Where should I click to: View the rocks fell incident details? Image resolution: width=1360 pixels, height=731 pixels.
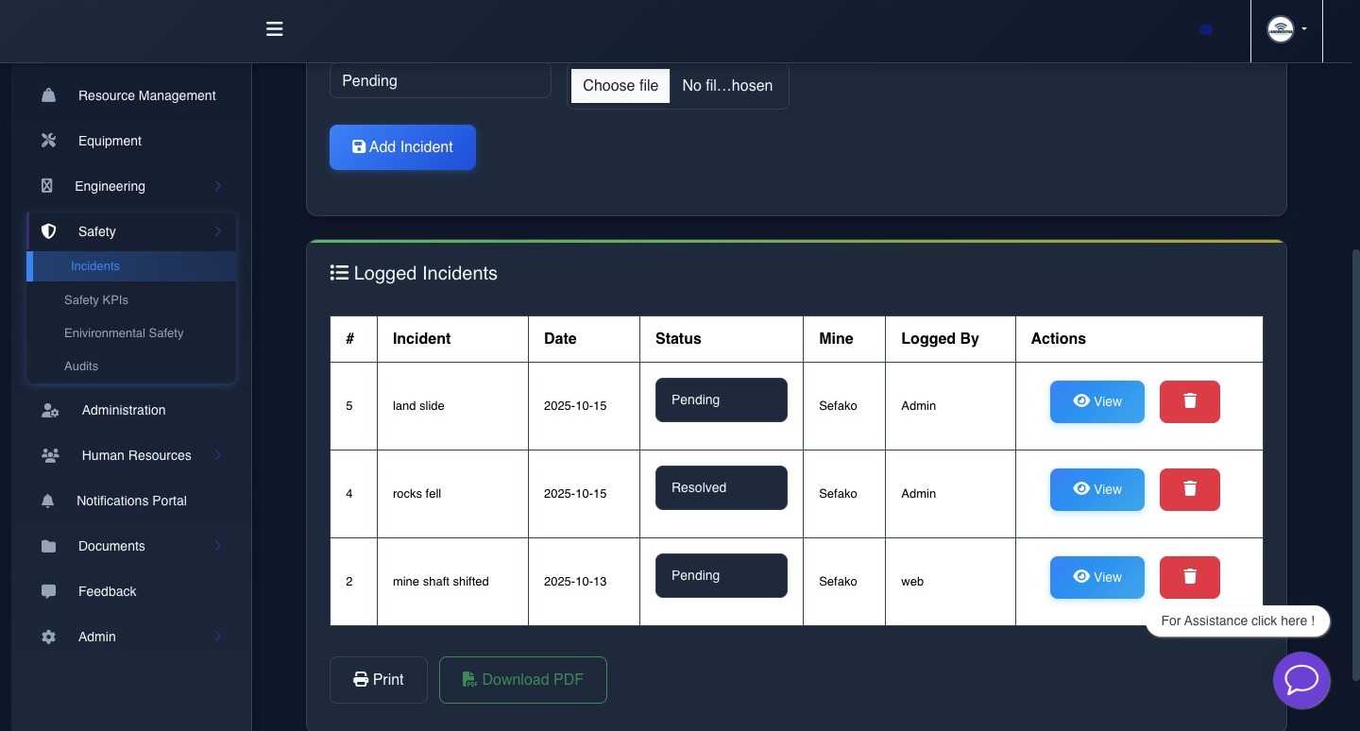1096,489
